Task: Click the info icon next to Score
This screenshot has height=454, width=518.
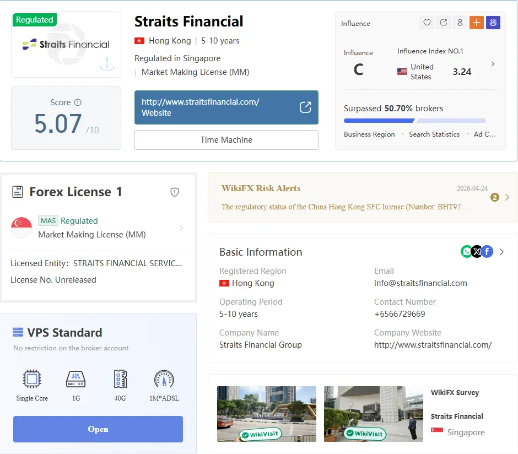Action: [x=78, y=102]
